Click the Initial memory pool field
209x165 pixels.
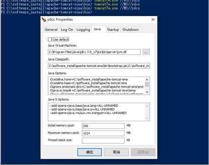(103, 126)
